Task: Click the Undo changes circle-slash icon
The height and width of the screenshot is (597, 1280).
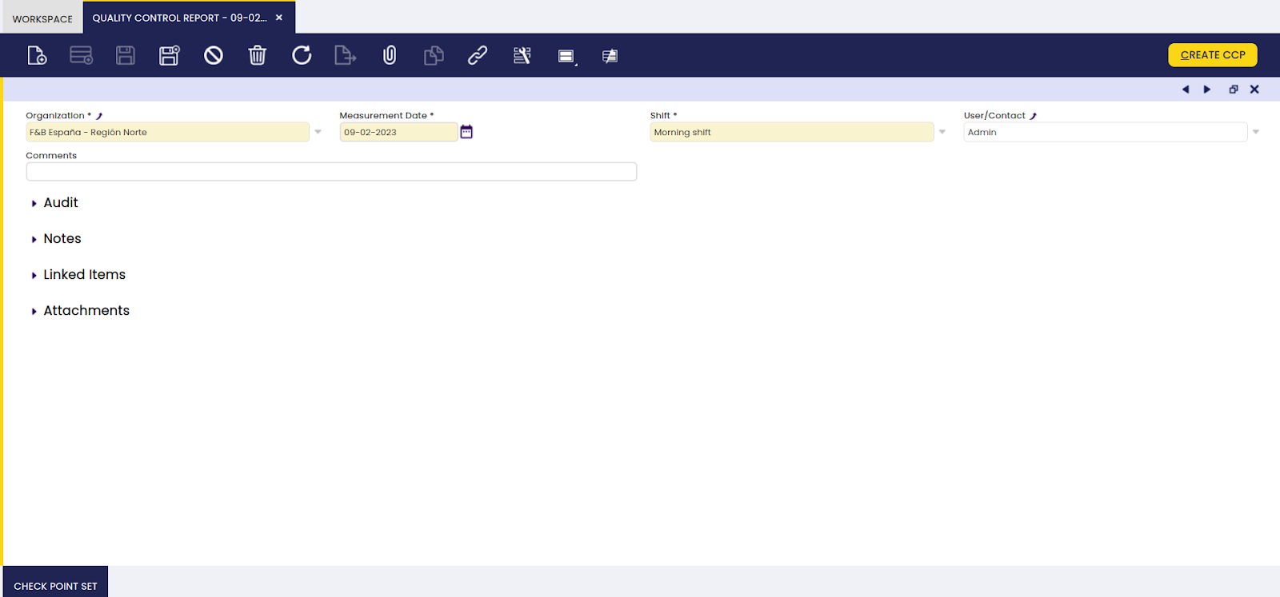Action: coord(213,55)
